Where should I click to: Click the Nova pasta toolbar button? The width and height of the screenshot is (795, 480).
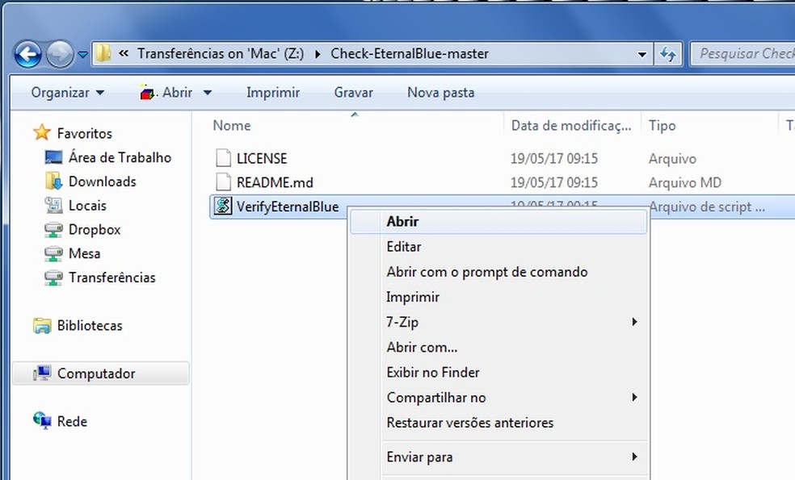click(x=440, y=93)
